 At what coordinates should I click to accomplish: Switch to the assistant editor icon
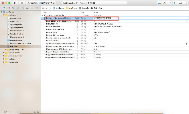[164, 3]
